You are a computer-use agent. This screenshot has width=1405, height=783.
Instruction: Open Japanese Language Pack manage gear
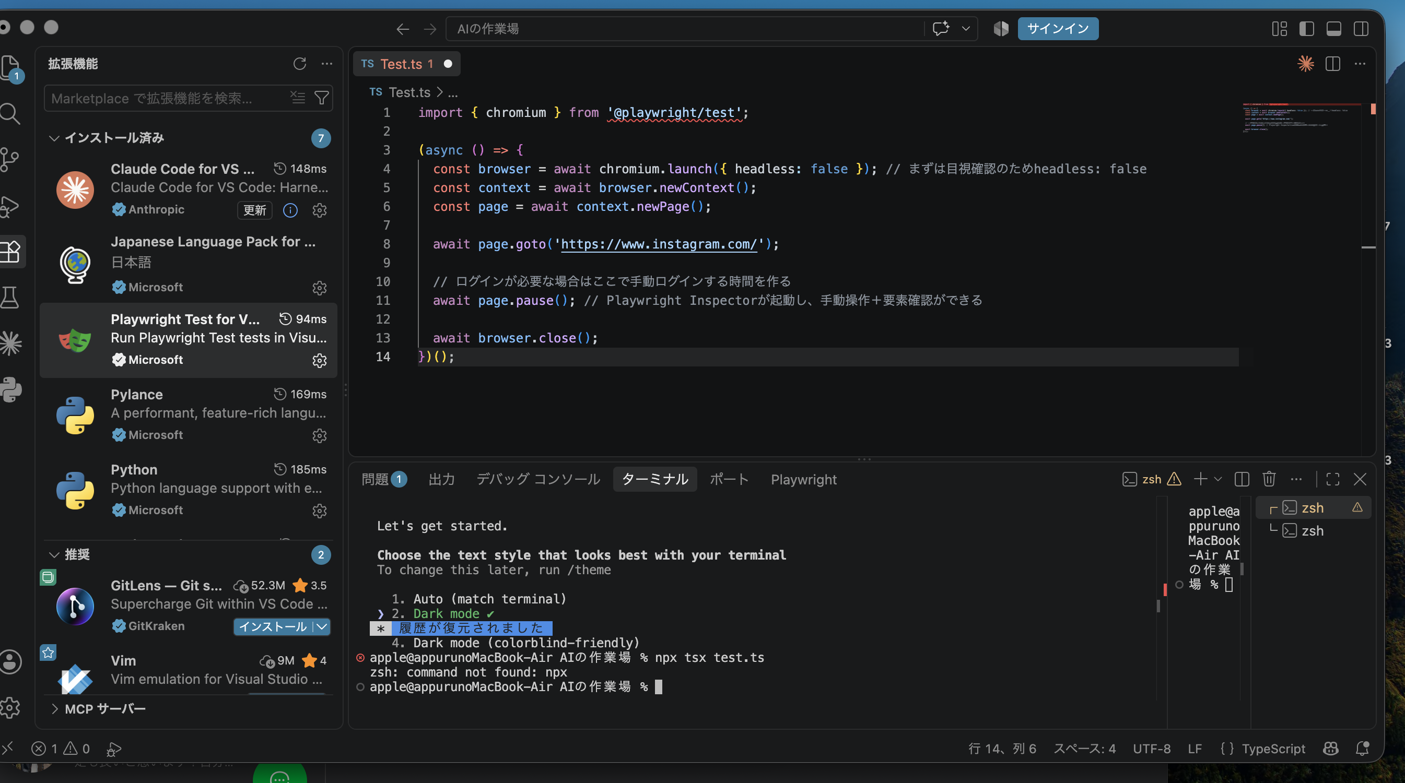click(320, 287)
